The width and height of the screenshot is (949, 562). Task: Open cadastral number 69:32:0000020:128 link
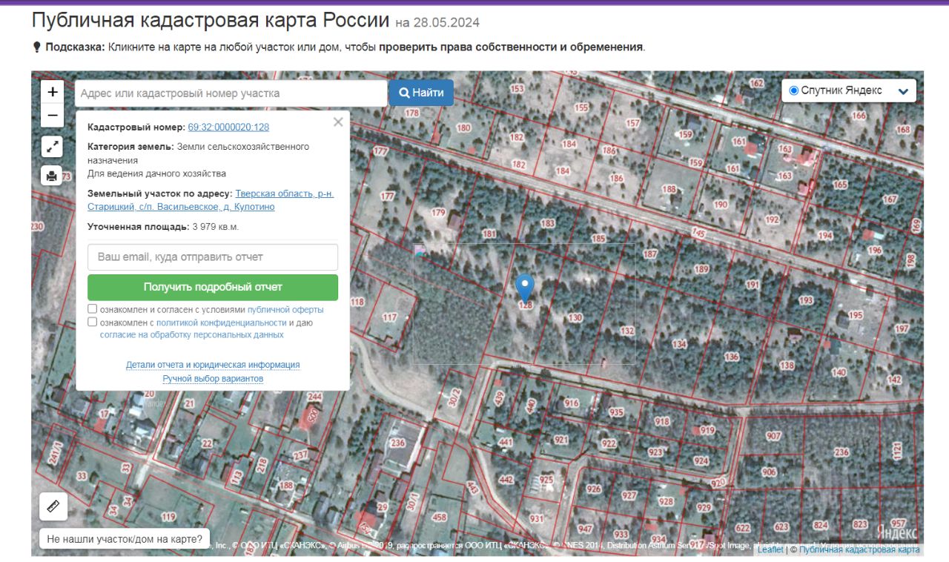228,128
